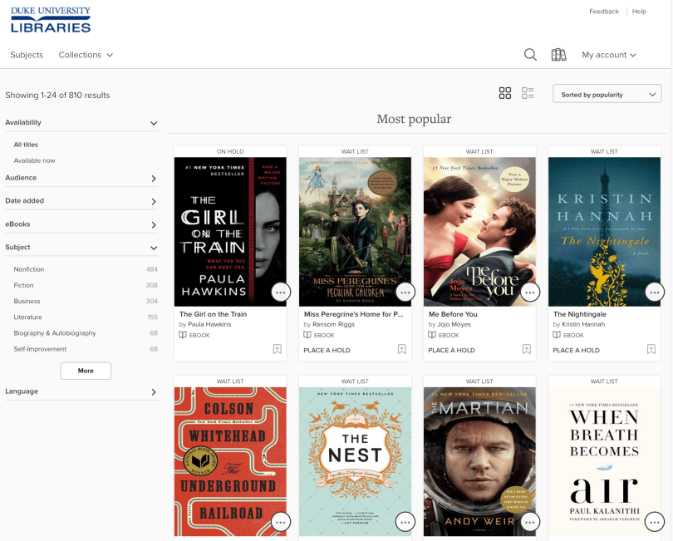Open the Sorted by popularity dropdown
This screenshot has width=673, height=541.
tap(607, 95)
